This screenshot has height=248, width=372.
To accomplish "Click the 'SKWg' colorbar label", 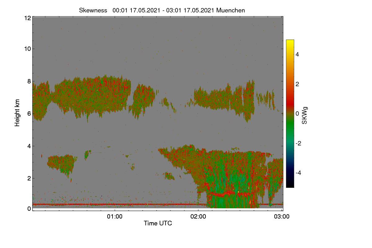I will [305, 116].
